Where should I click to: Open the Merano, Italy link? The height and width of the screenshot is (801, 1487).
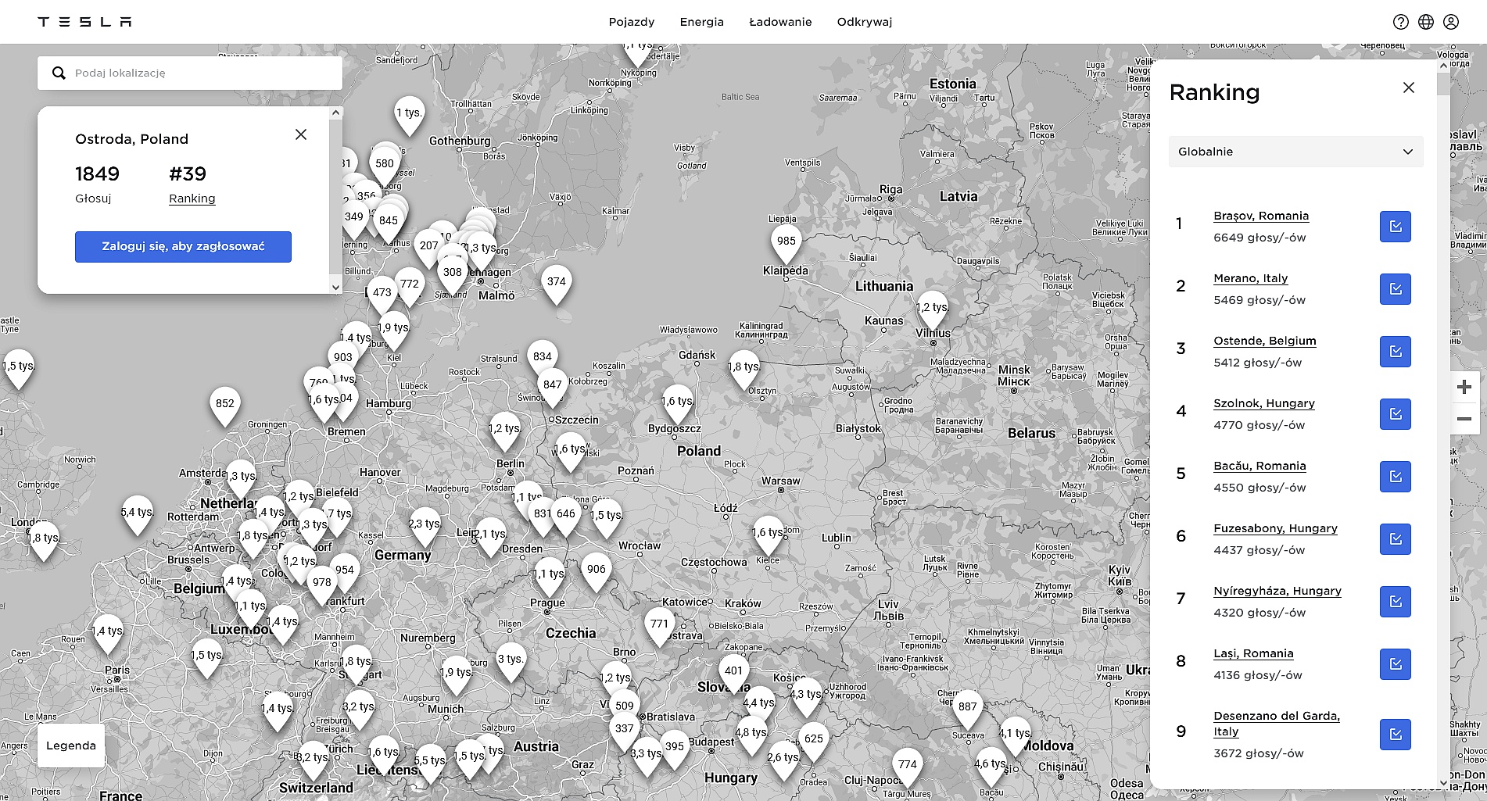[1251, 278]
